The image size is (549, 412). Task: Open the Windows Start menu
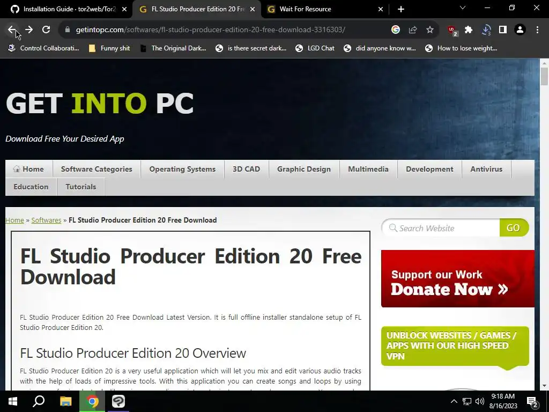13,401
